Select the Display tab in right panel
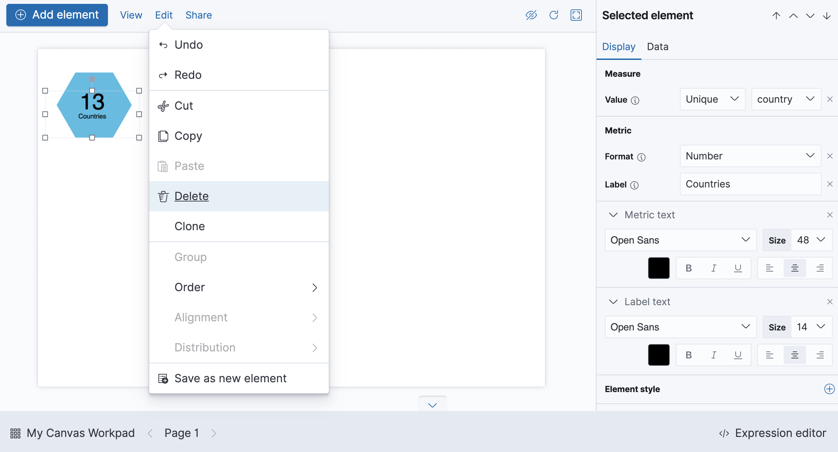 click(619, 47)
